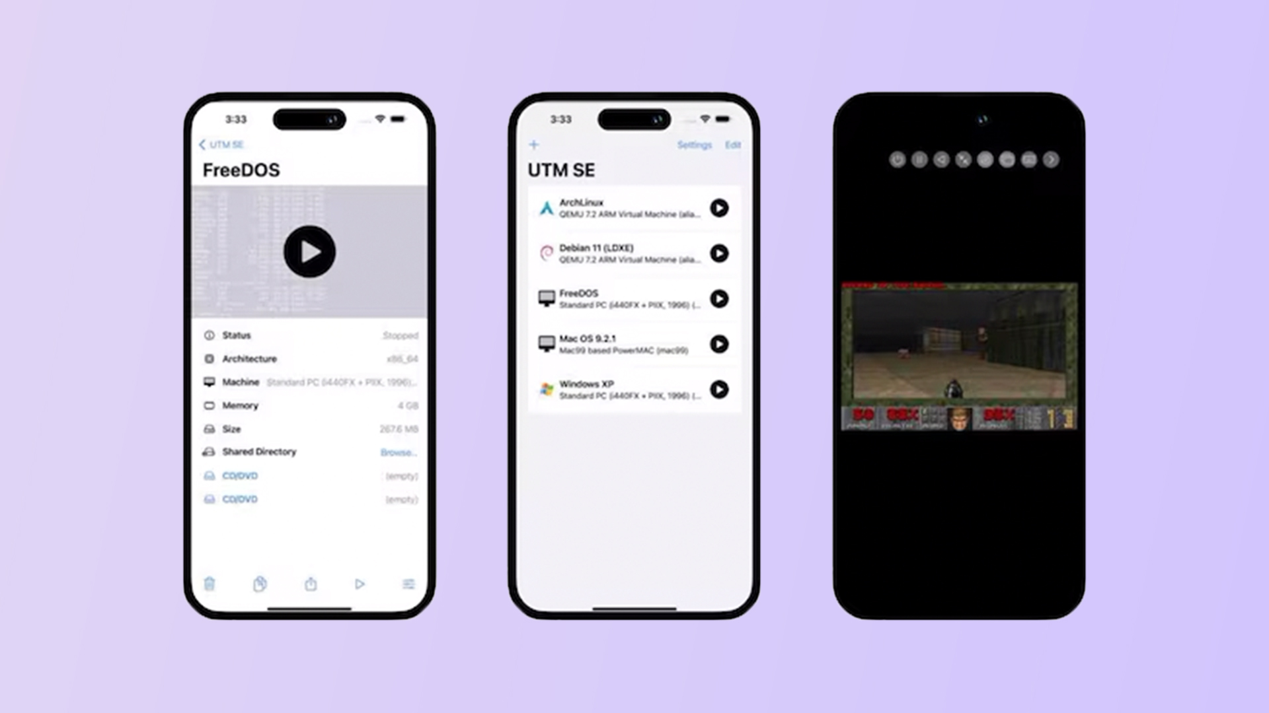The image size is (1269, 713).
Task: Open UTM SE Settings
Action: tap(694, 145)
